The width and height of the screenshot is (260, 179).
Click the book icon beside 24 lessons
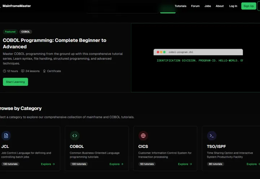(23, 71)
